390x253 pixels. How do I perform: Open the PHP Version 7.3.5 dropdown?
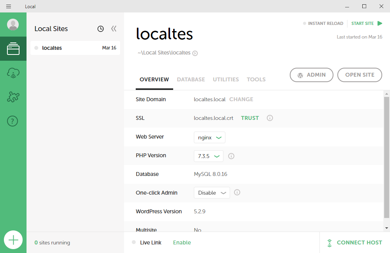point(208,156)
